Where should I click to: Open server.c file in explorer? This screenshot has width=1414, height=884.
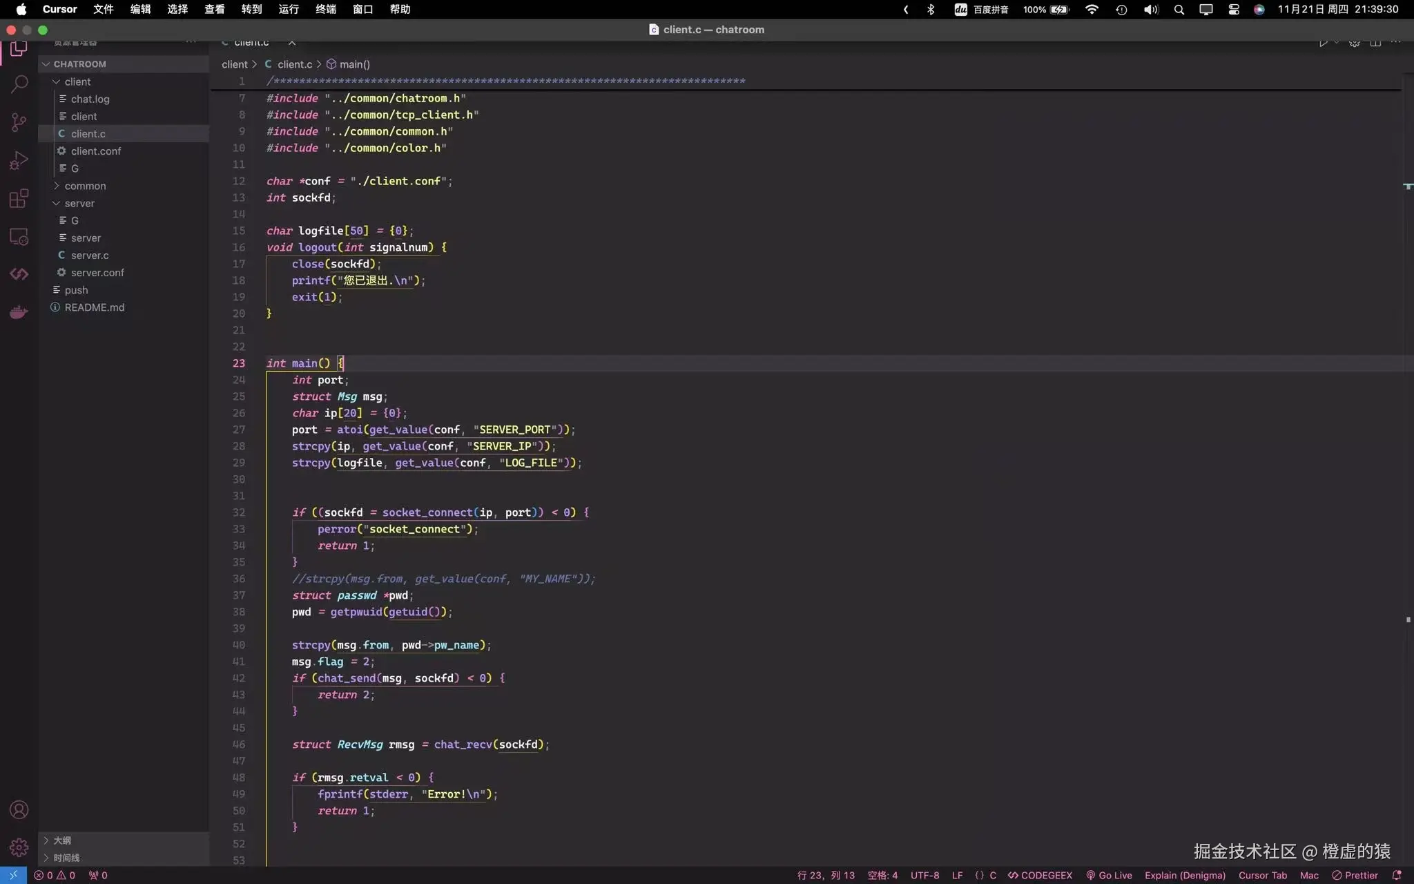[x=89, y=255]
